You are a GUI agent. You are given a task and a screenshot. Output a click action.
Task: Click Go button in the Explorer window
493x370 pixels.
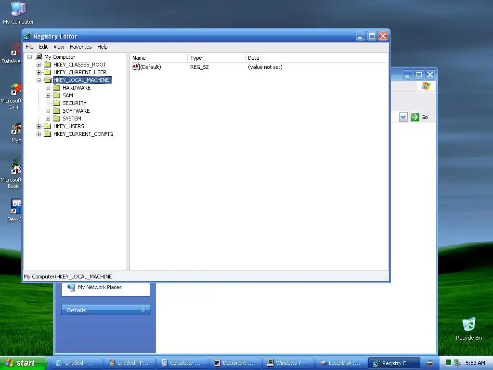click(x=419, y=117)
